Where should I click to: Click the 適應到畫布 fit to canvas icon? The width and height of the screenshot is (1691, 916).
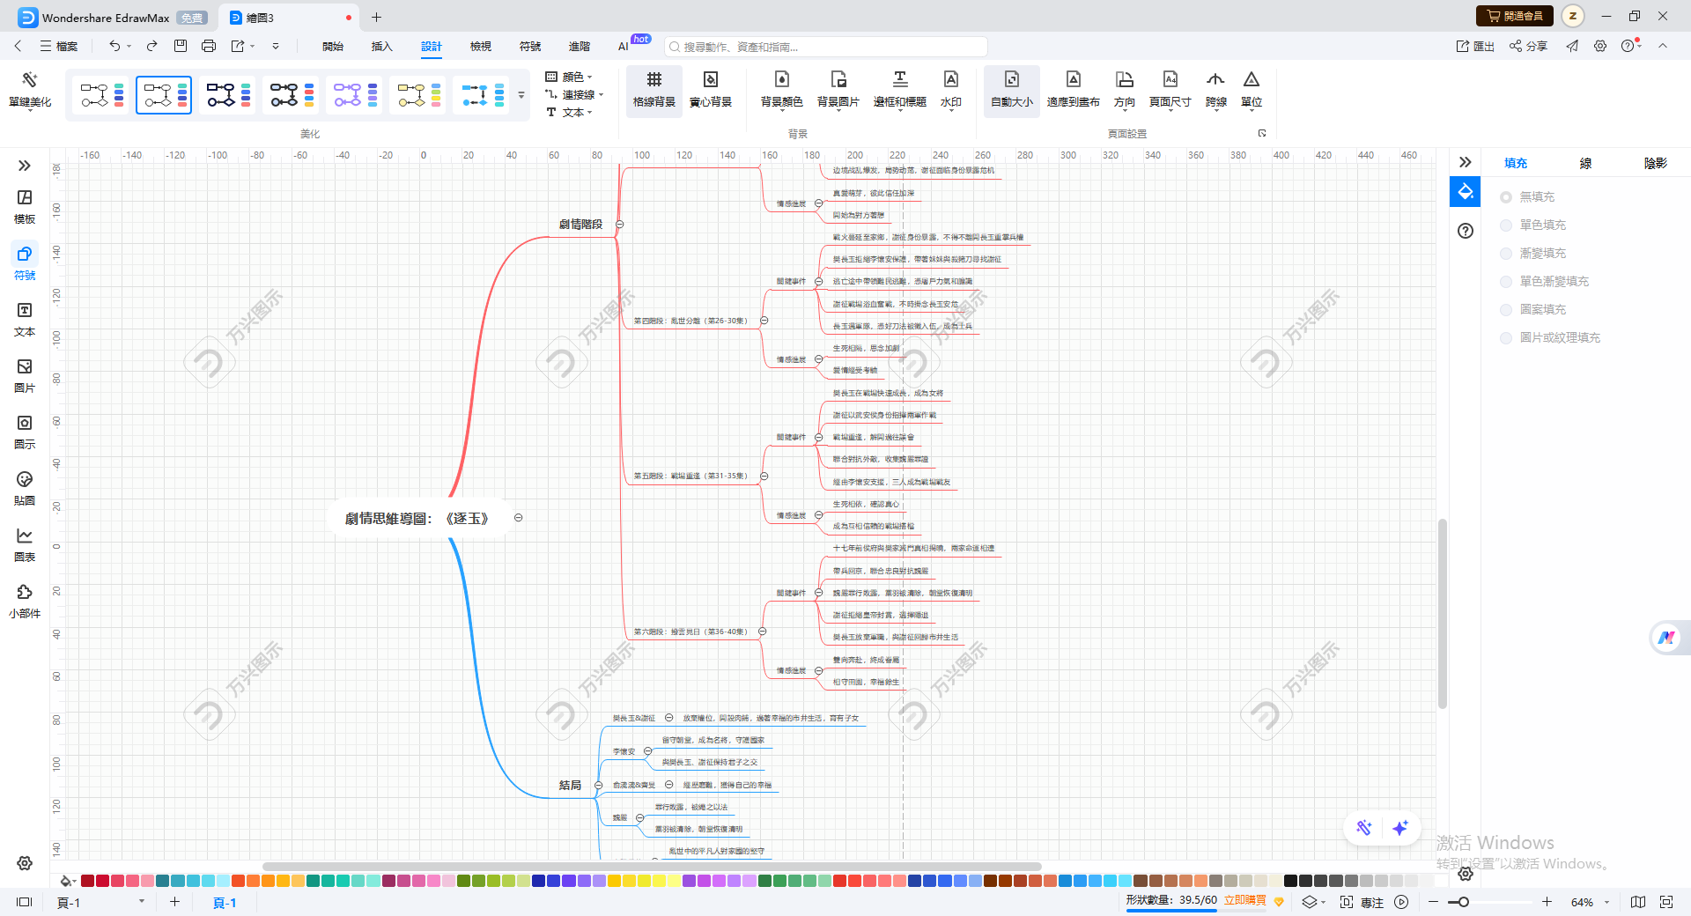coord(1073,91)
